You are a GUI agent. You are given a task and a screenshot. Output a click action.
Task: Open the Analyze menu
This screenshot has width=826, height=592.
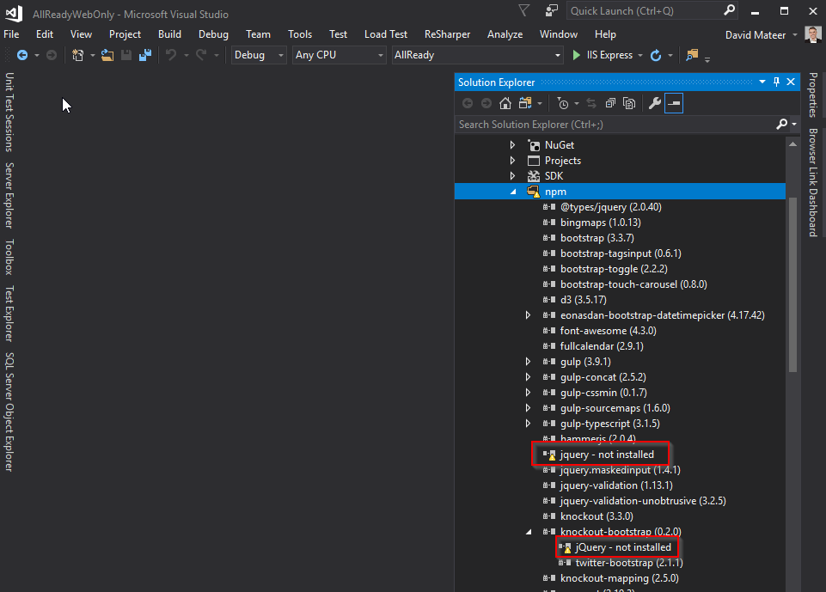(505, 34)
